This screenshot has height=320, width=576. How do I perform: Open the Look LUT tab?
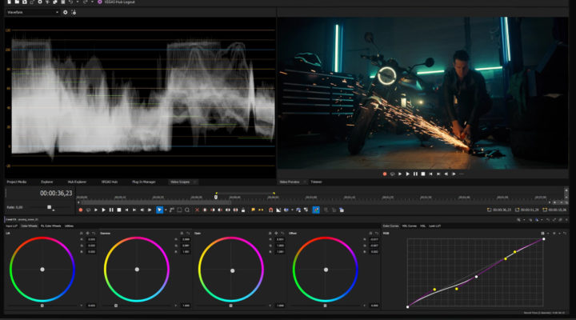click(x=435, y=226)
